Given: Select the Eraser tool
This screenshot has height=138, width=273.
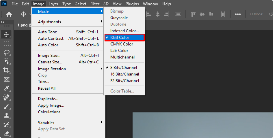Looking at the screenshot, I should pyautogui.click(x=6, y=134).
